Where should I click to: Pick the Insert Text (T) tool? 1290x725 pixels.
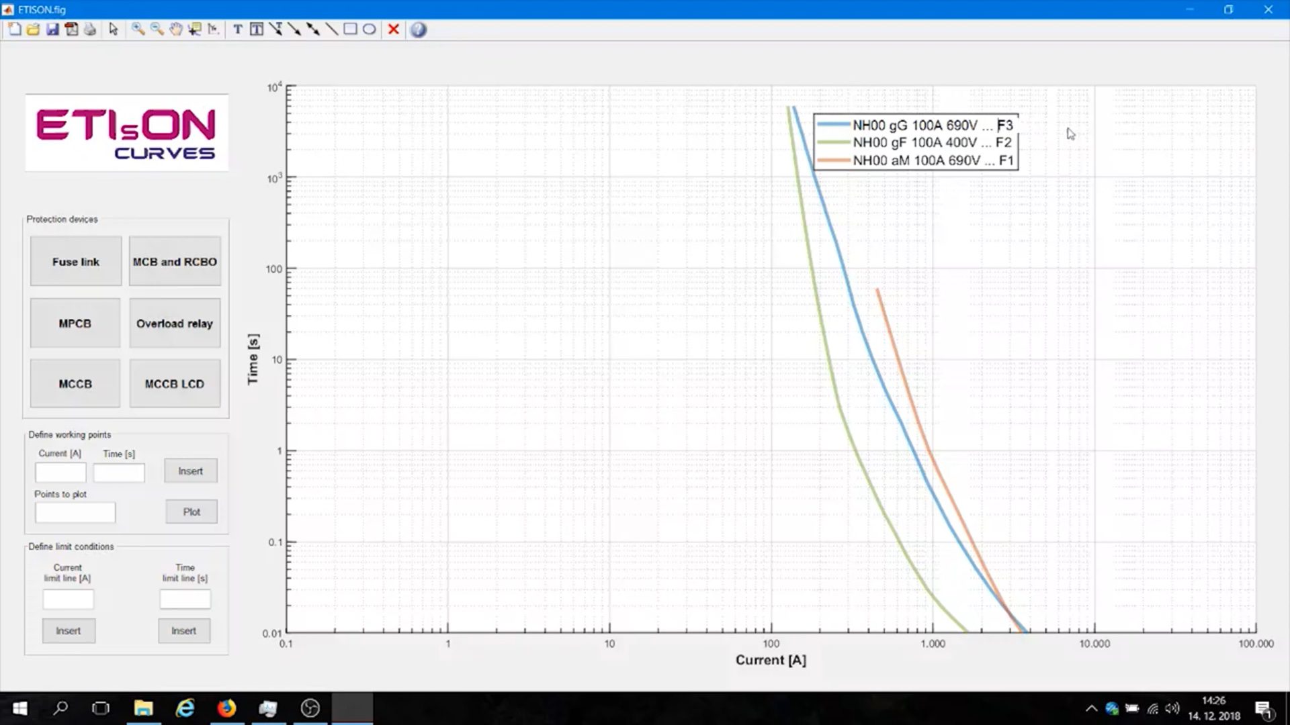237,30
